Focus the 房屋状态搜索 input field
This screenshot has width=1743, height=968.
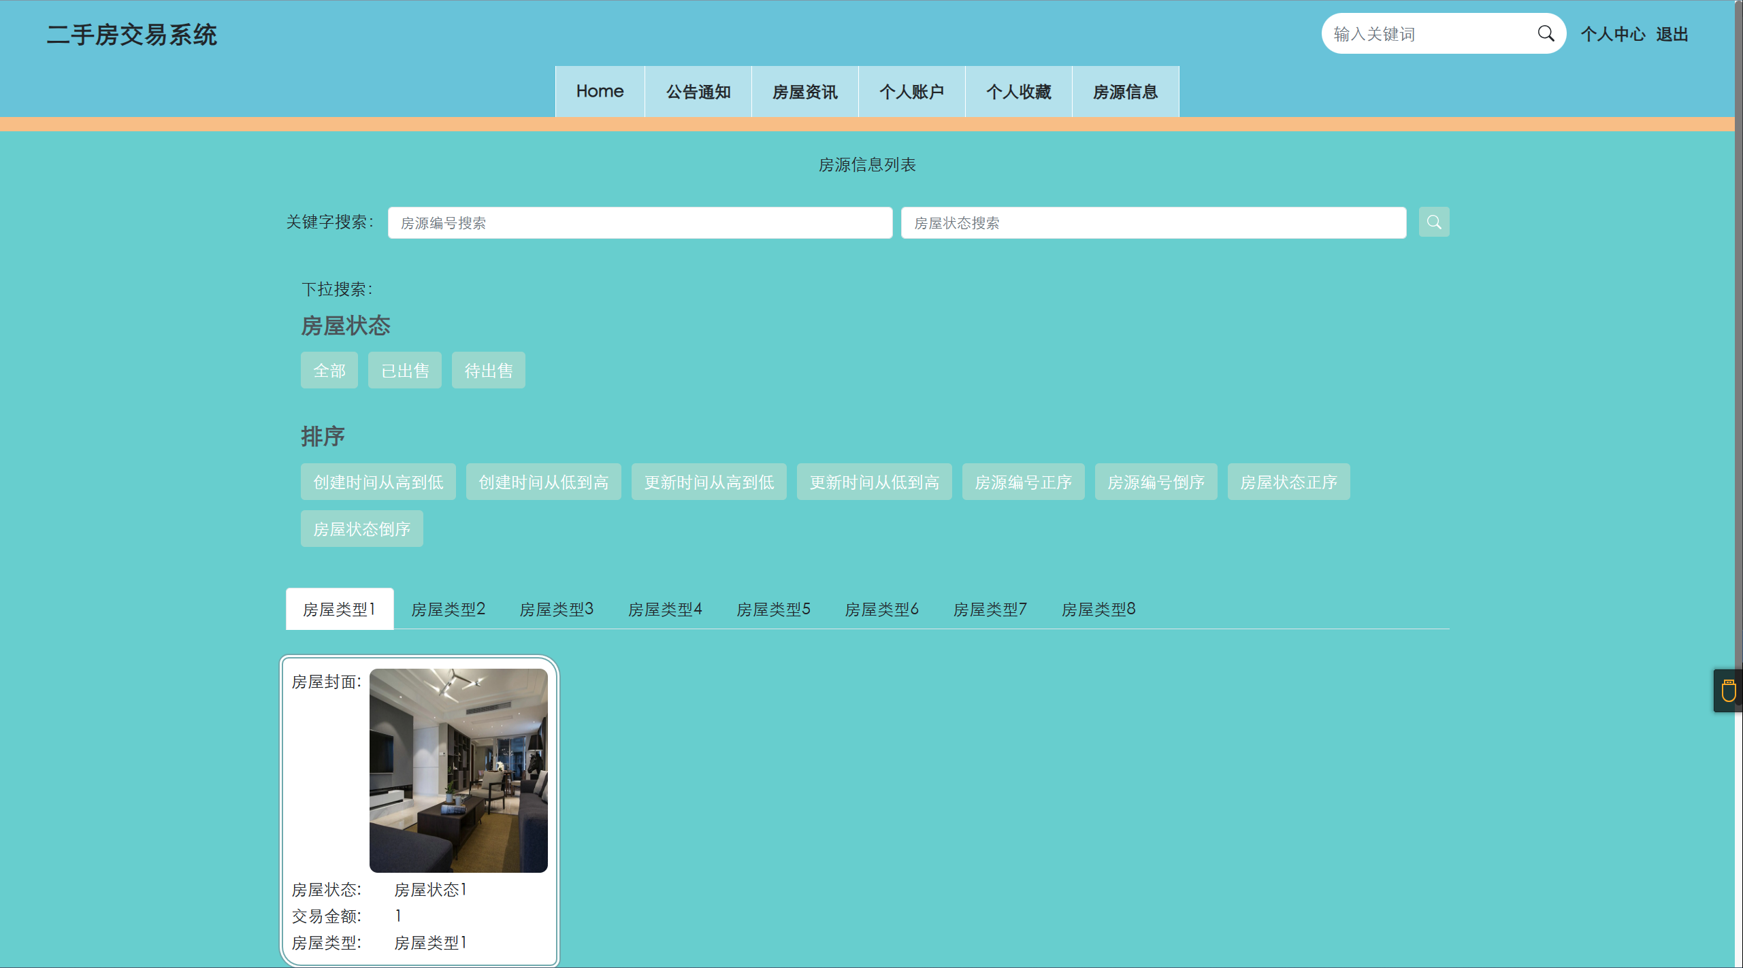(x=1153, y=223)
